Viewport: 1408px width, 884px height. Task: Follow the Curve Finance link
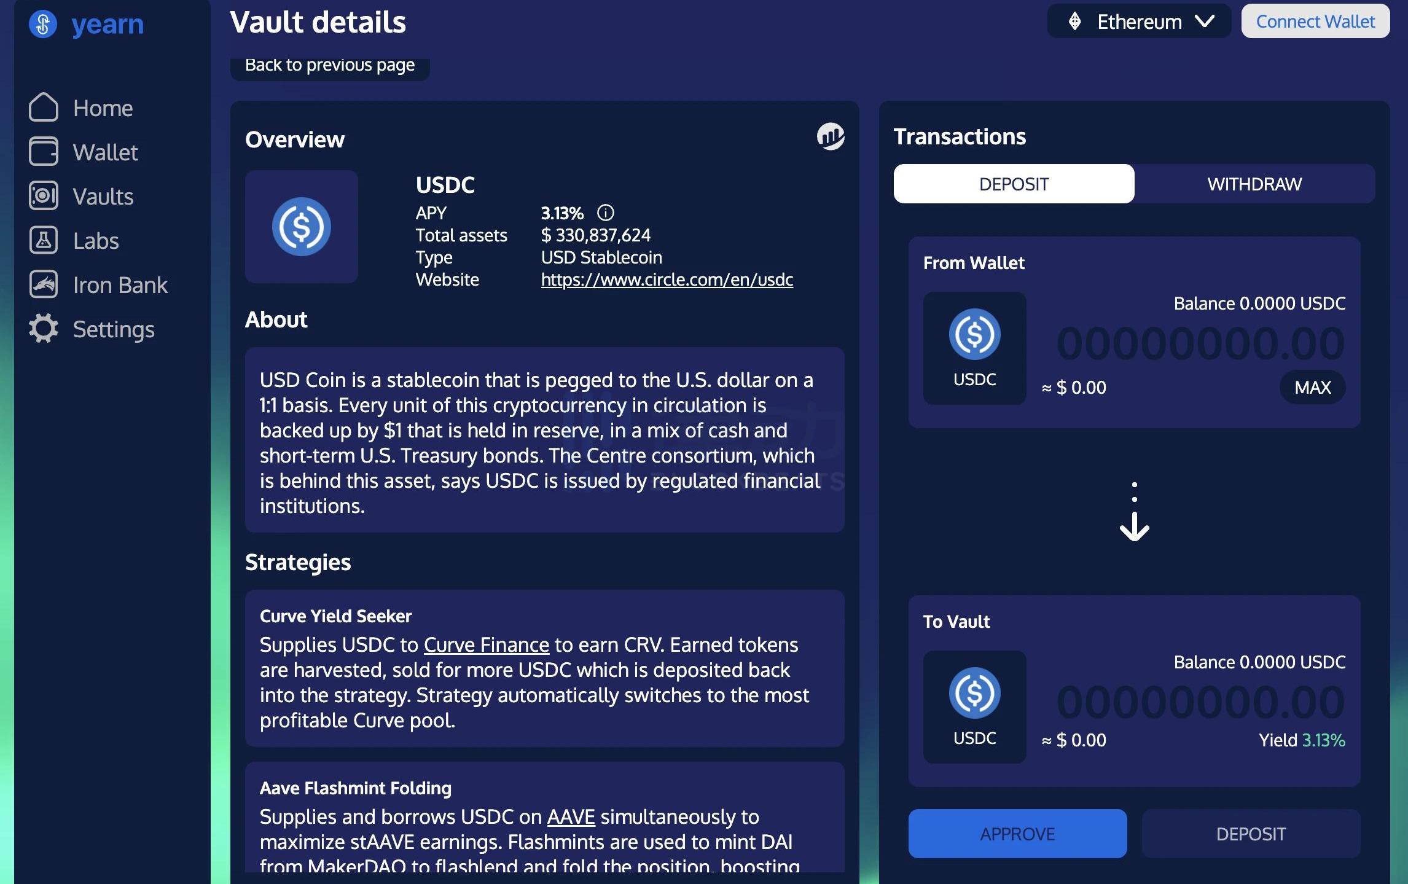[x=486, y=644]
